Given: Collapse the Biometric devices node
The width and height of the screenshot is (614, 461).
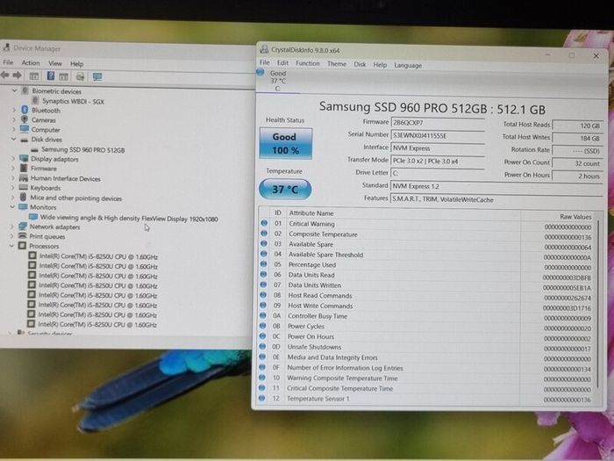Looking at the screenshot, I should point(15,90).
